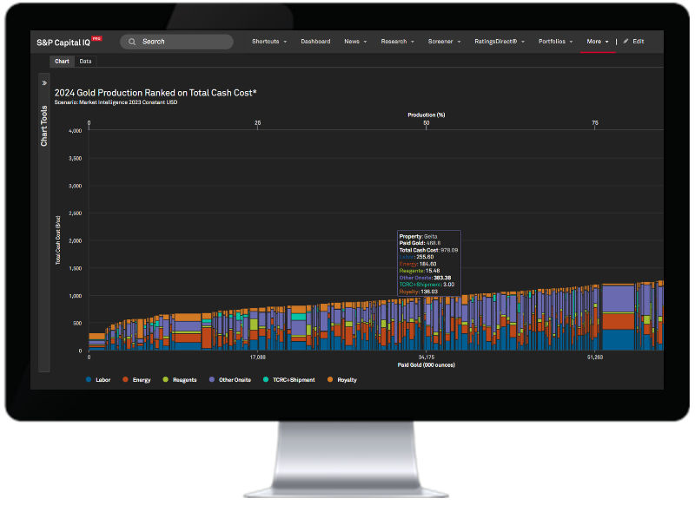This screenshot has height=505, width=695.
Task: Open the RatingsDirect dropdown menu
Action: [500, 42]
